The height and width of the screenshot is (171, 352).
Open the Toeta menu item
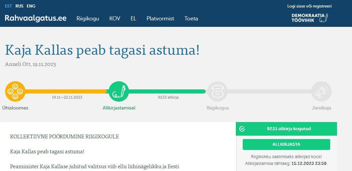(191, 19)
